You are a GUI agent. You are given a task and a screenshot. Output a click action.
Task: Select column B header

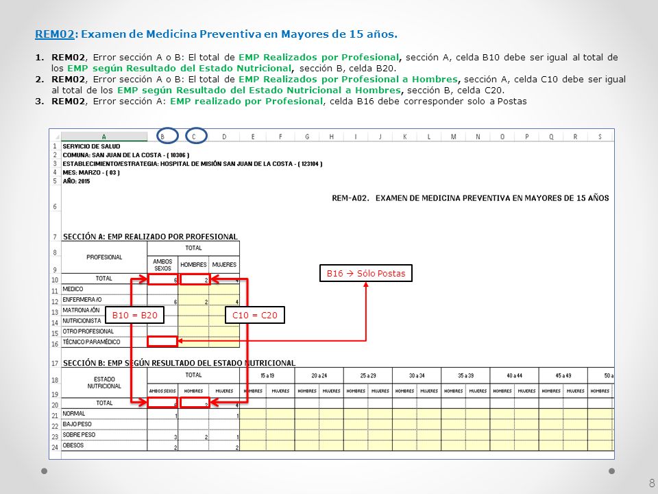click(x=163, y=137)
